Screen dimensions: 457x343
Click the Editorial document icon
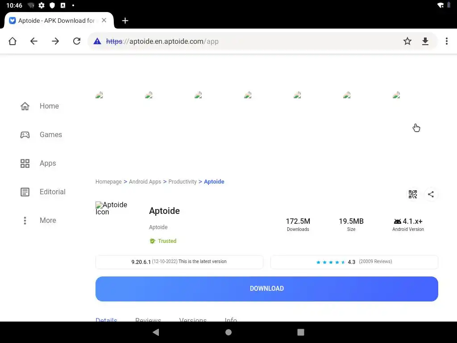(x=25, y=192)
